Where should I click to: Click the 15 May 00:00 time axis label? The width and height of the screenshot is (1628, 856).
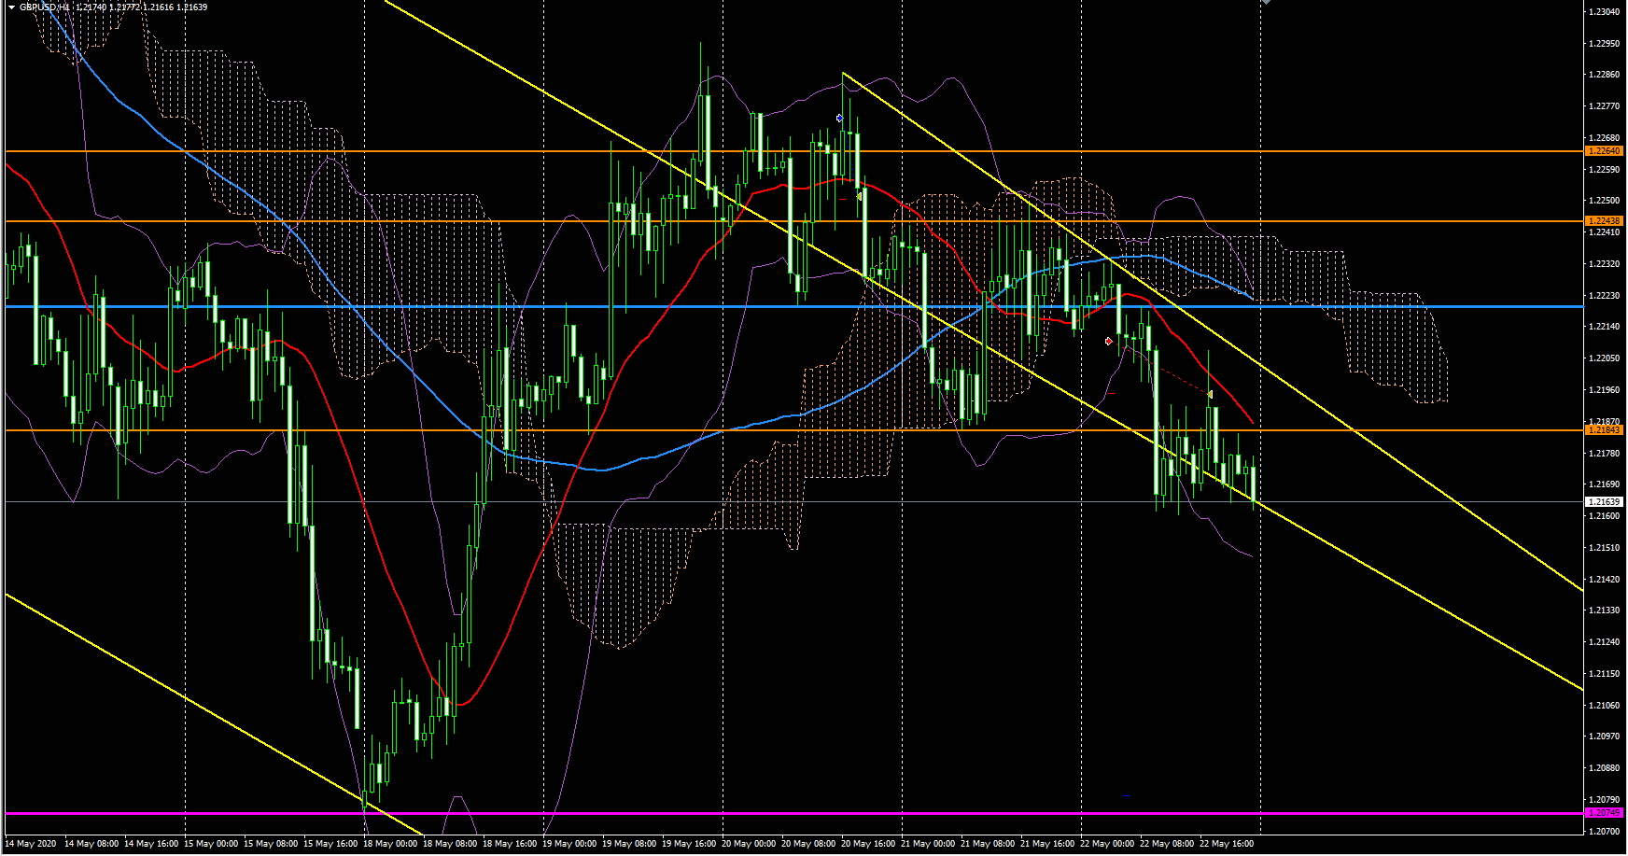point(211,844)
